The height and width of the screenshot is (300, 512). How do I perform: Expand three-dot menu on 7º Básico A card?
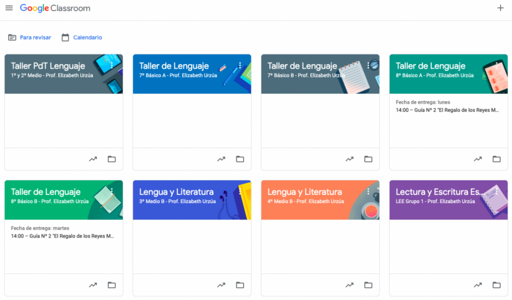tap(240, 65)
